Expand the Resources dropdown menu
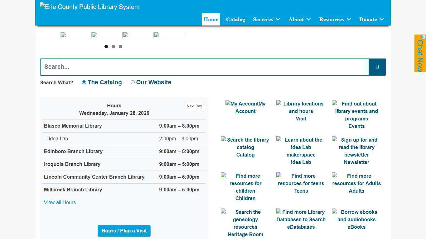 point(335,19)
